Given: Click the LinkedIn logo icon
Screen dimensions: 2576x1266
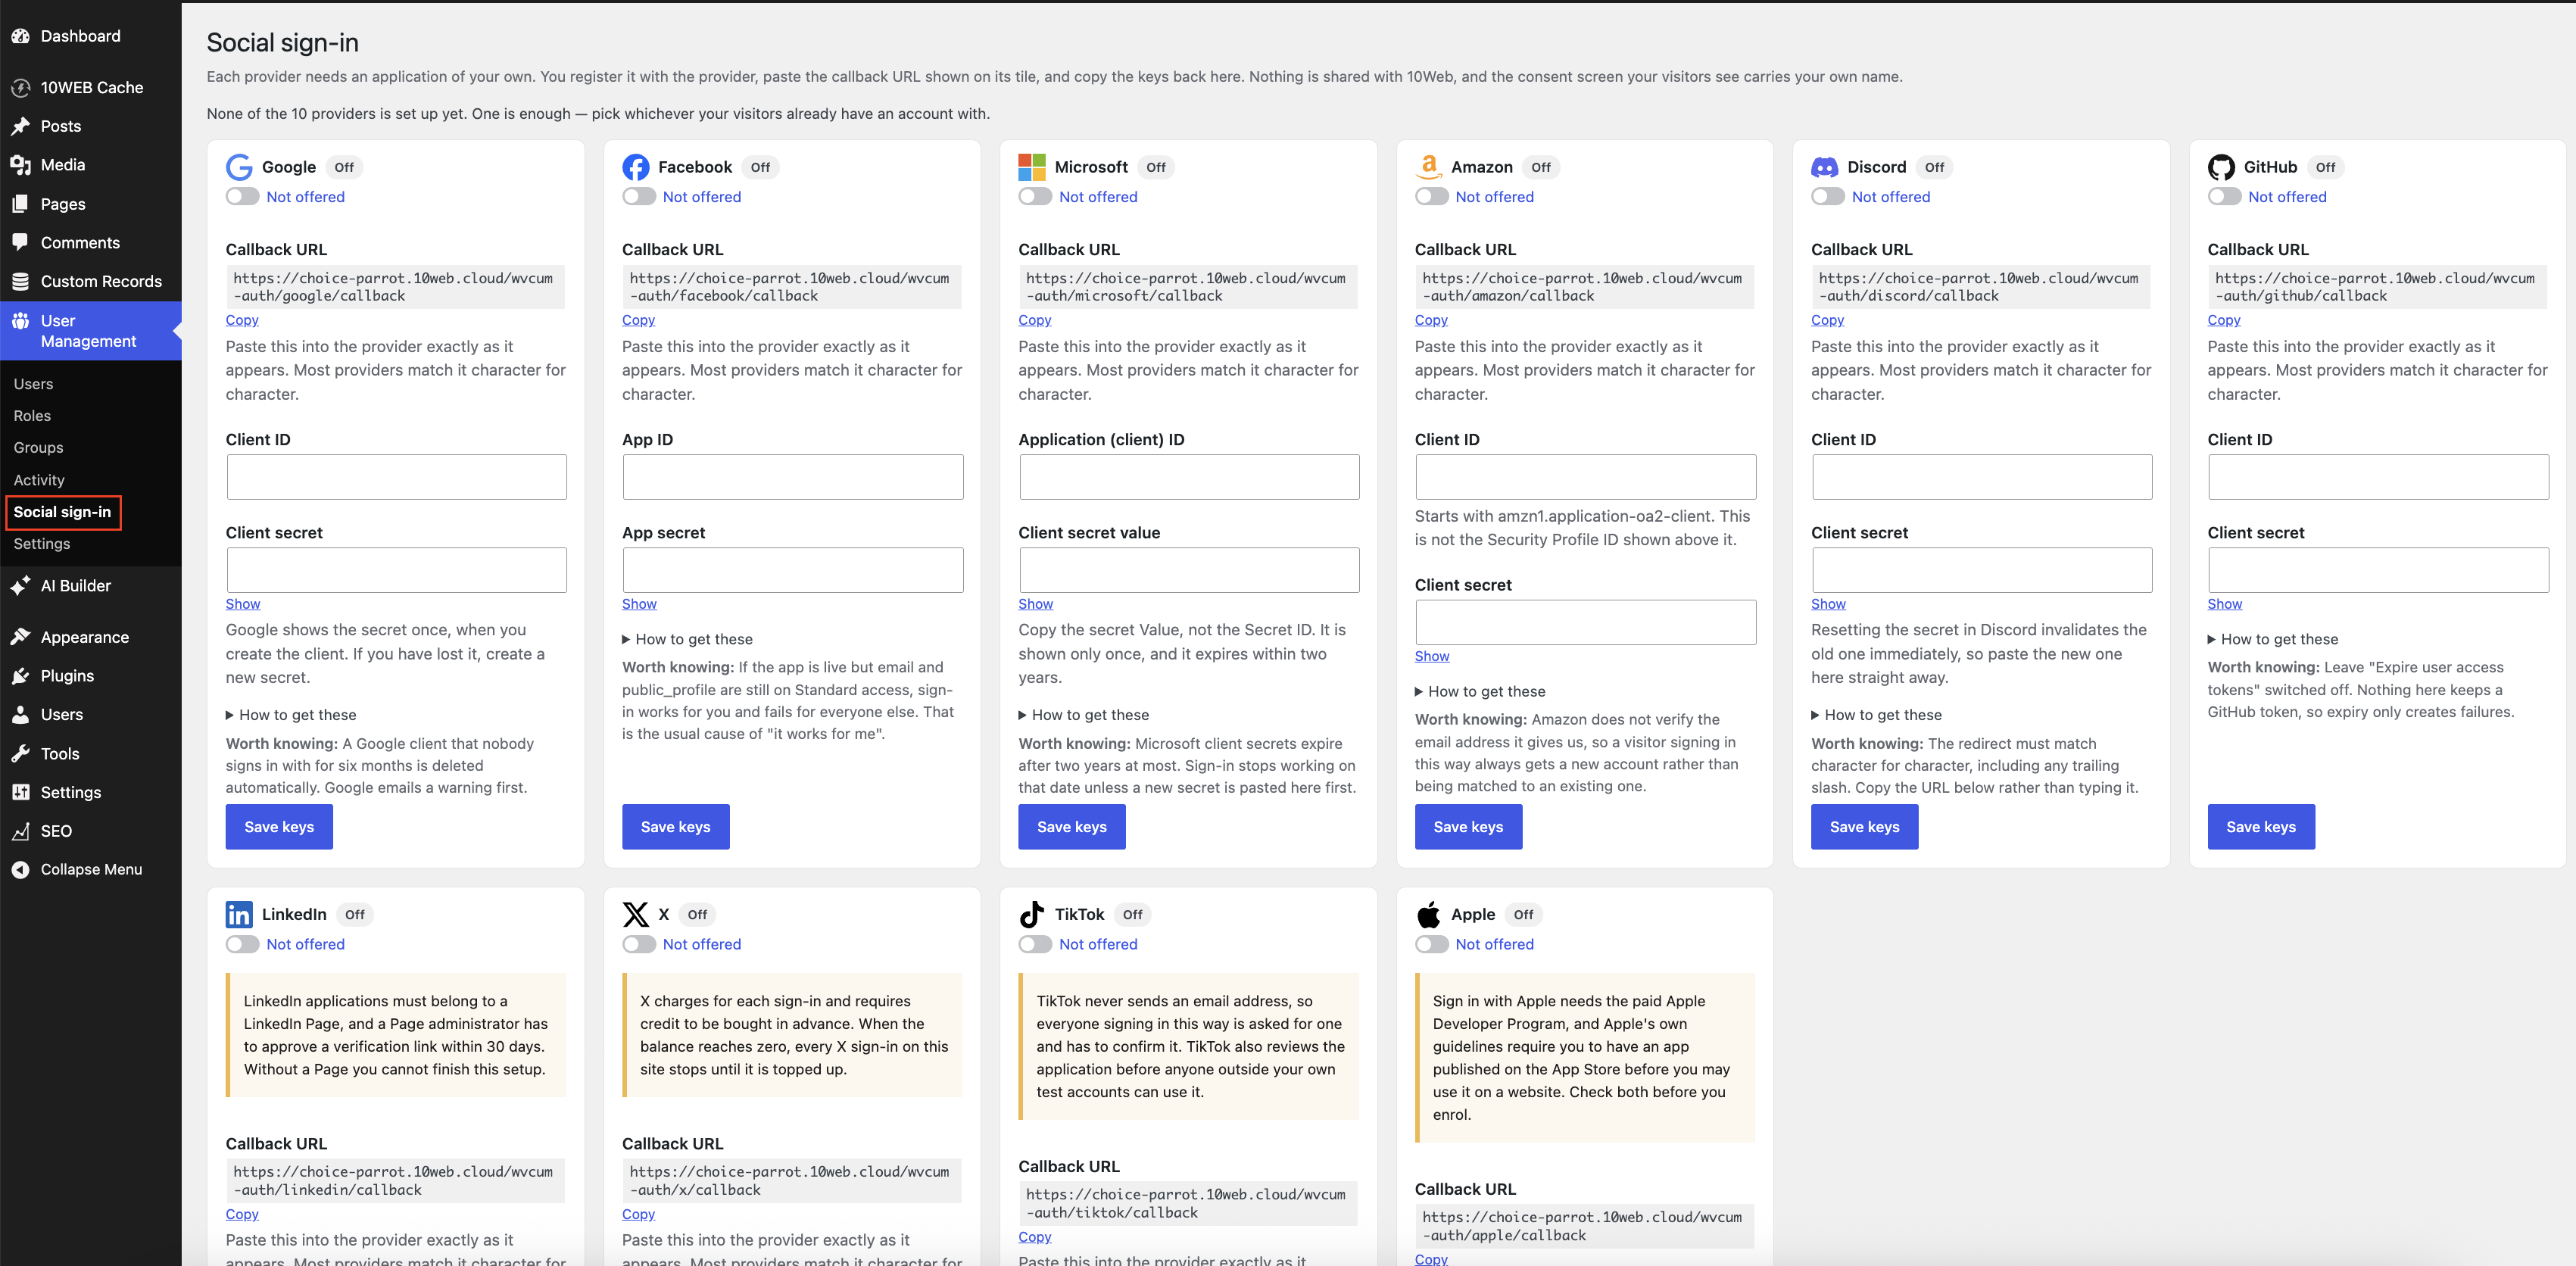Looking at the screenshot, I should coord(239,914).
